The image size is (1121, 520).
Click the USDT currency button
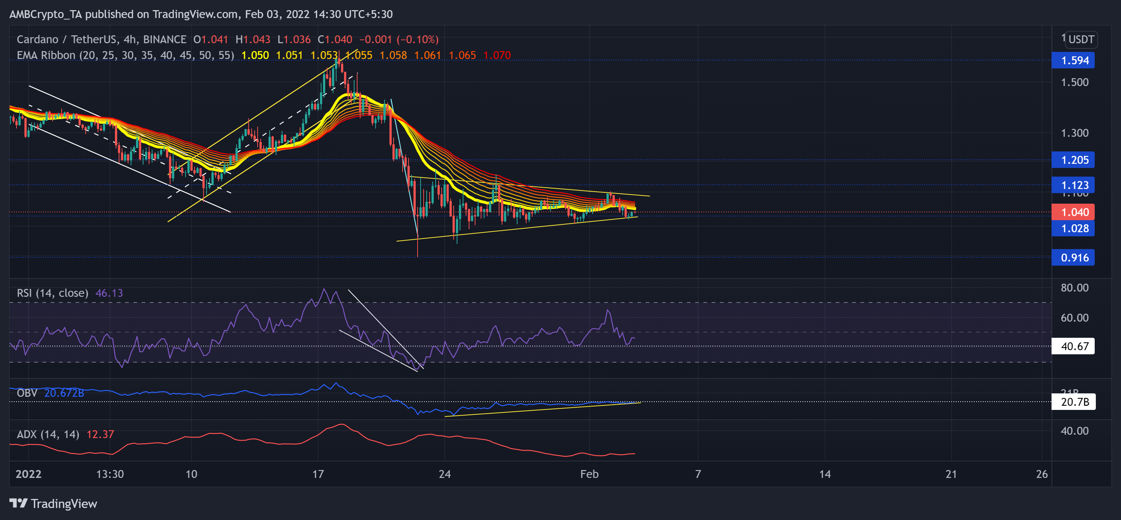pyautogui.click(x=1081, y=39)
